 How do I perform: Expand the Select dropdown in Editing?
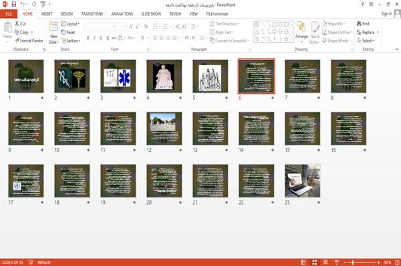point(366,41)
